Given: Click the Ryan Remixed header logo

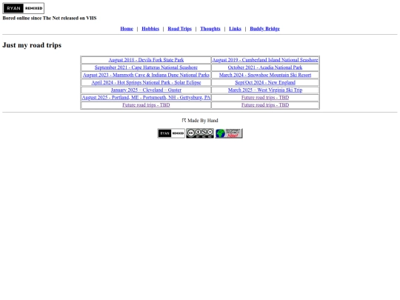Looking at the screenshot, I should point(23,8).
